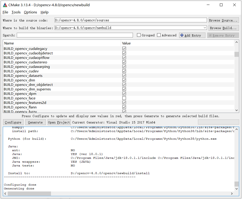Click the output log scroll down arrow
242x199 pixels.
(x=236, y=189)
